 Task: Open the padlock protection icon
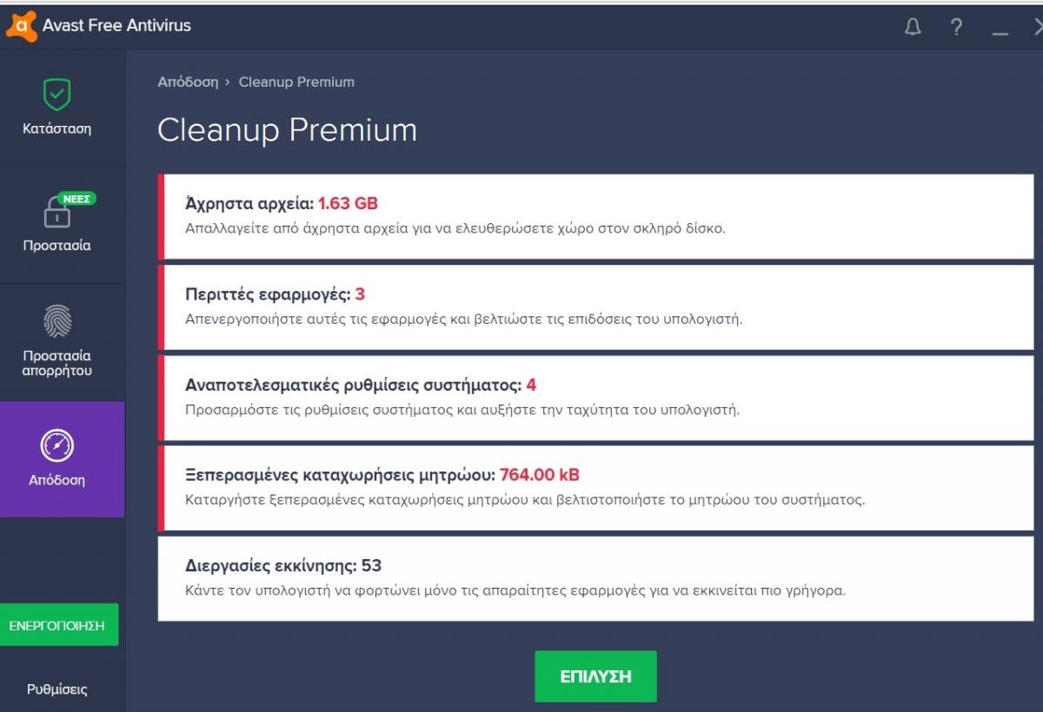(57, 211)
